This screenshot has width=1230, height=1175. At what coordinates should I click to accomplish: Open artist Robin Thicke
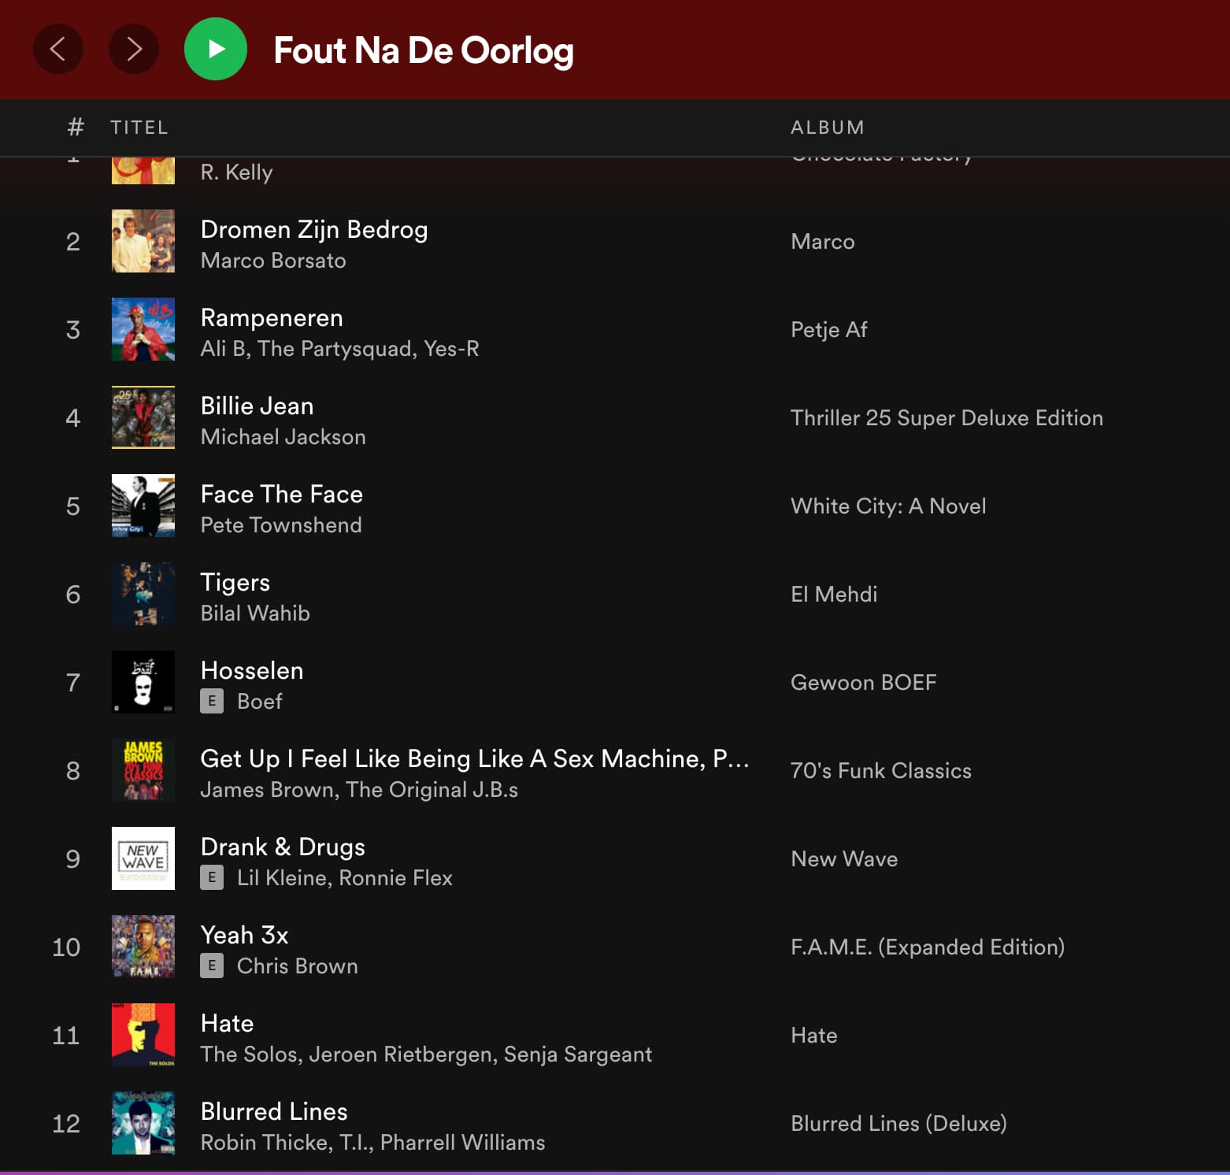click(263, 1143)
